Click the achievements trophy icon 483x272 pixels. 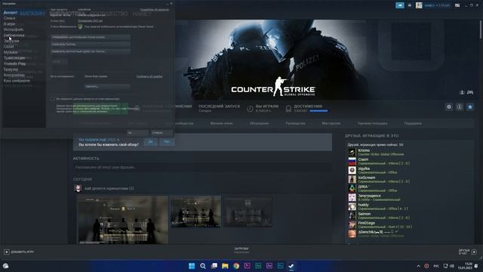pyautogui.click(x=288, y=109)
